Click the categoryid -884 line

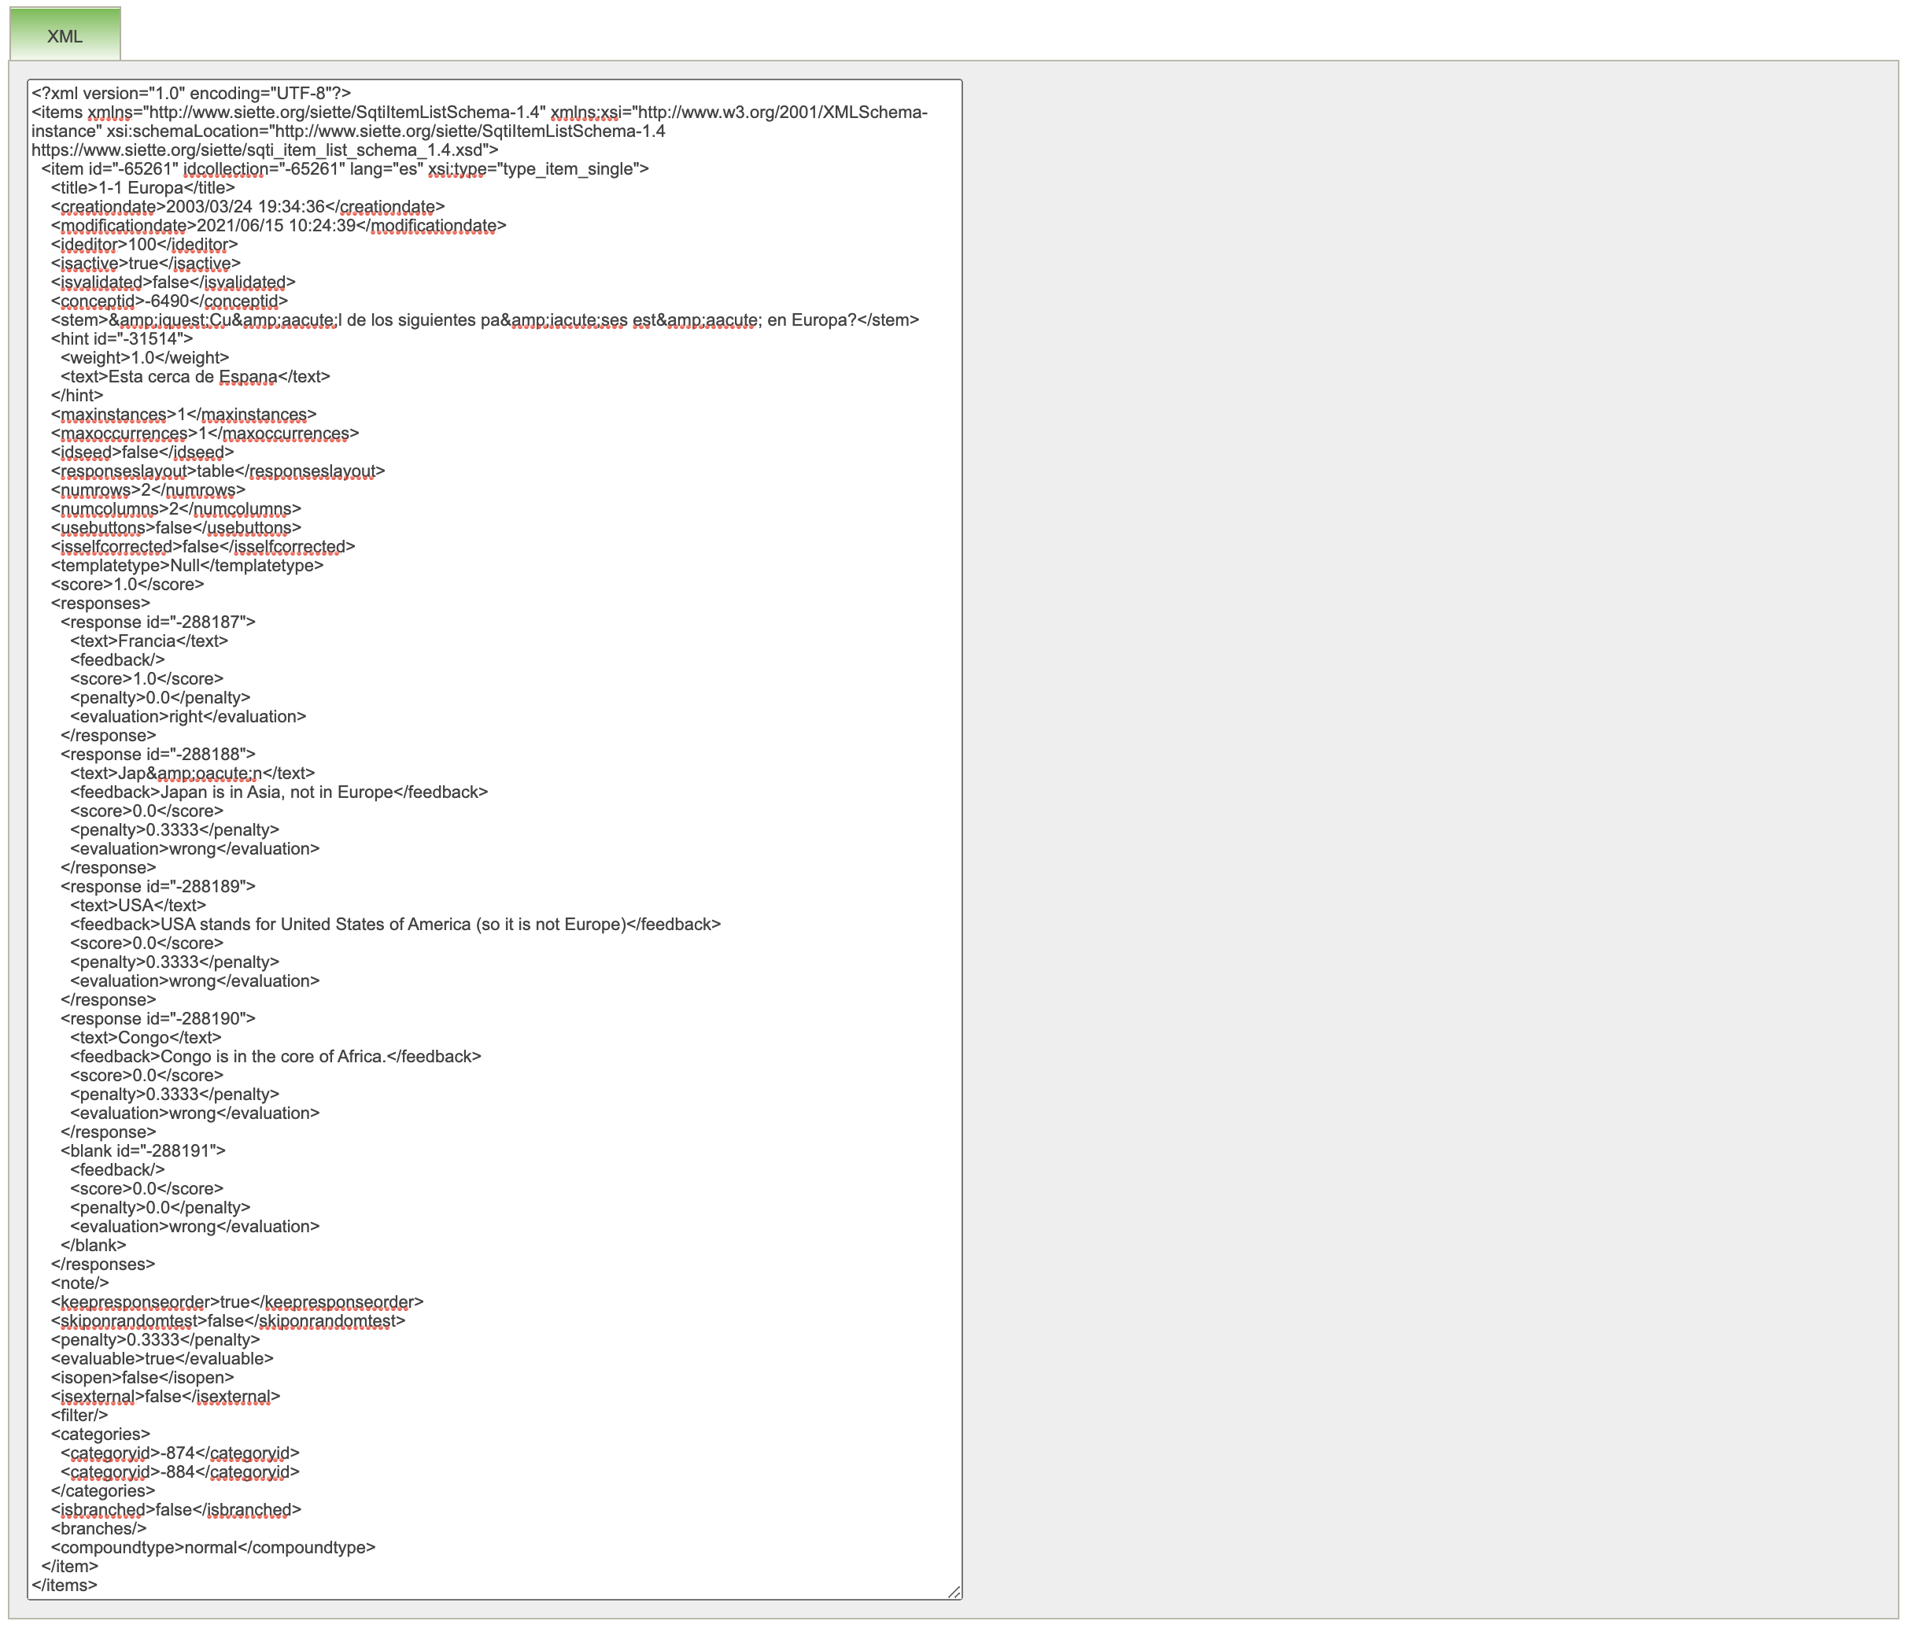coord(180,1471)
